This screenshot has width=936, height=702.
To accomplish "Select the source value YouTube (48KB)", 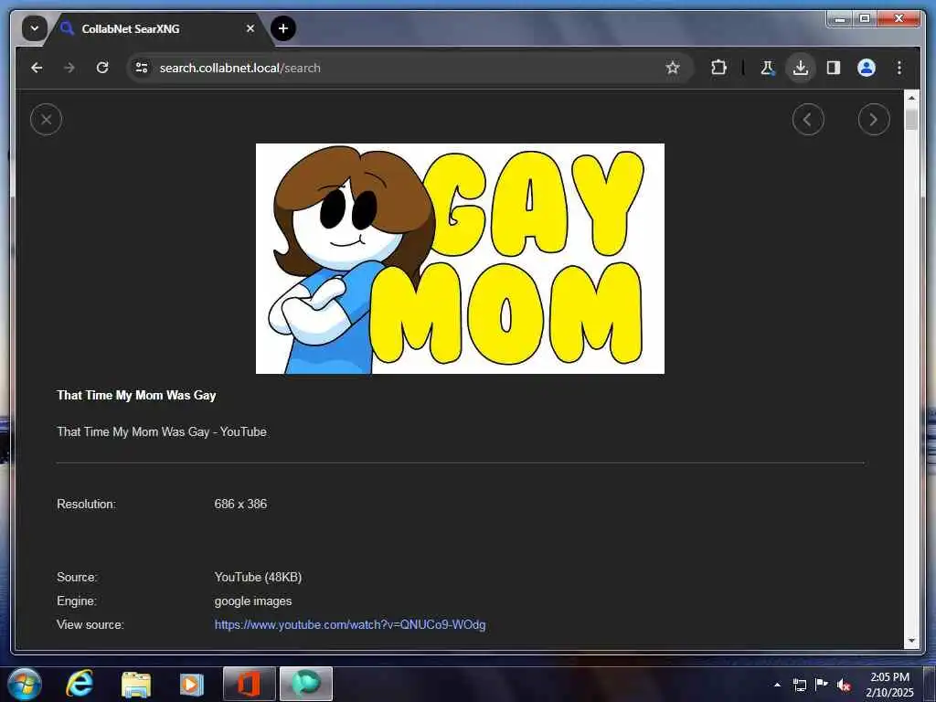I will 258,578.
